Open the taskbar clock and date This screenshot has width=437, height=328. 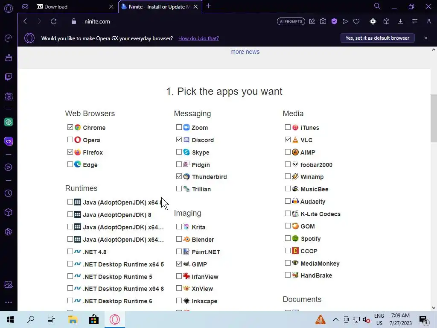400,319
